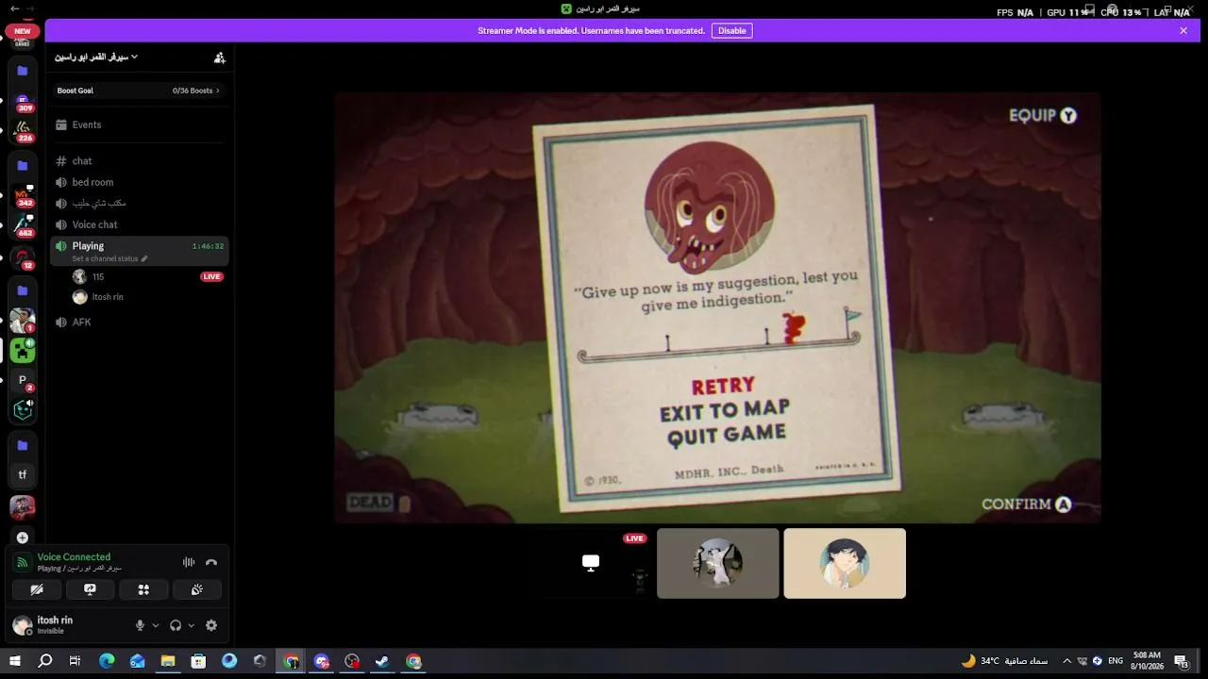The image size is (1208, 679).
Task: Open Task View on the taskbar
Action: (75, 661)
